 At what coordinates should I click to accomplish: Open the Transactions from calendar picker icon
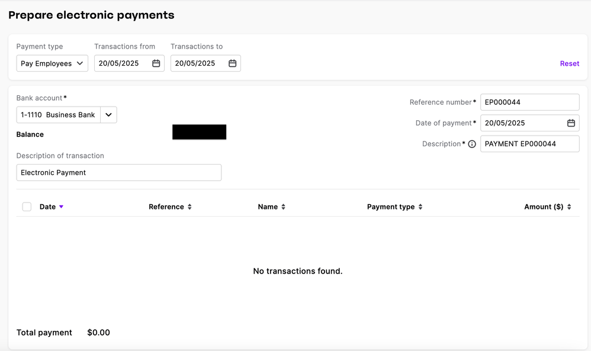pos(156,63)
